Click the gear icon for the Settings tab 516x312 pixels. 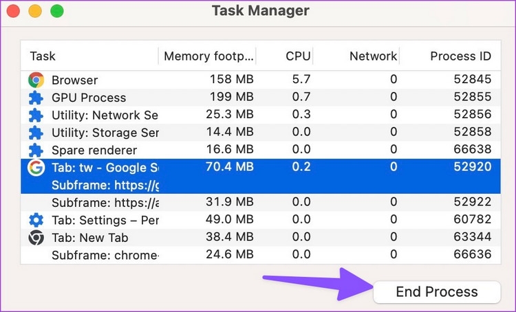point(36,220)
